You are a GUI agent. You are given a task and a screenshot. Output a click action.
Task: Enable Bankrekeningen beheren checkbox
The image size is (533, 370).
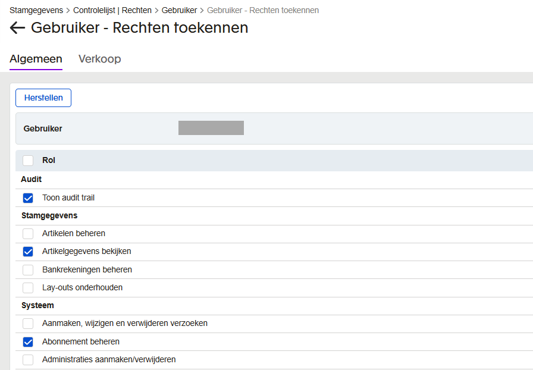[28, 269]
